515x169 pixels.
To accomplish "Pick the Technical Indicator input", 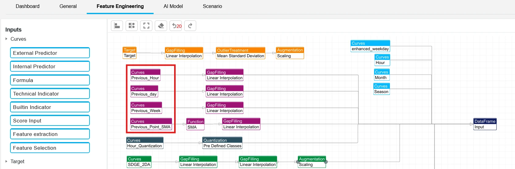I will point(50,94).
